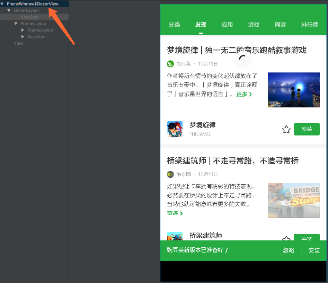Image resolution: width=328 pixels, height=283 pixels.
Task: Collapse the PhoneWindow$DecorView tree node
Action: [2, 4]
